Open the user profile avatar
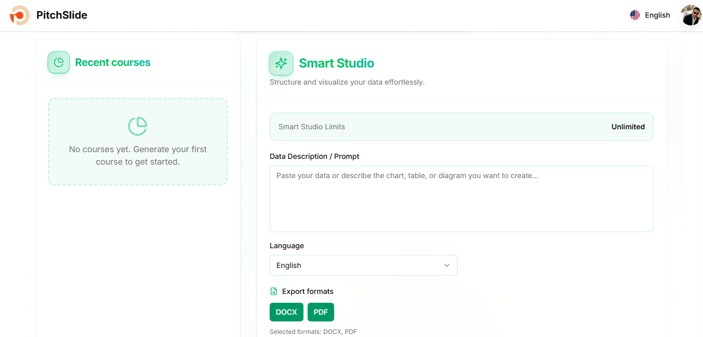Image resolution: width=703 pixels, height=337 pixels. pyautogui.click(x=691, y=15)
